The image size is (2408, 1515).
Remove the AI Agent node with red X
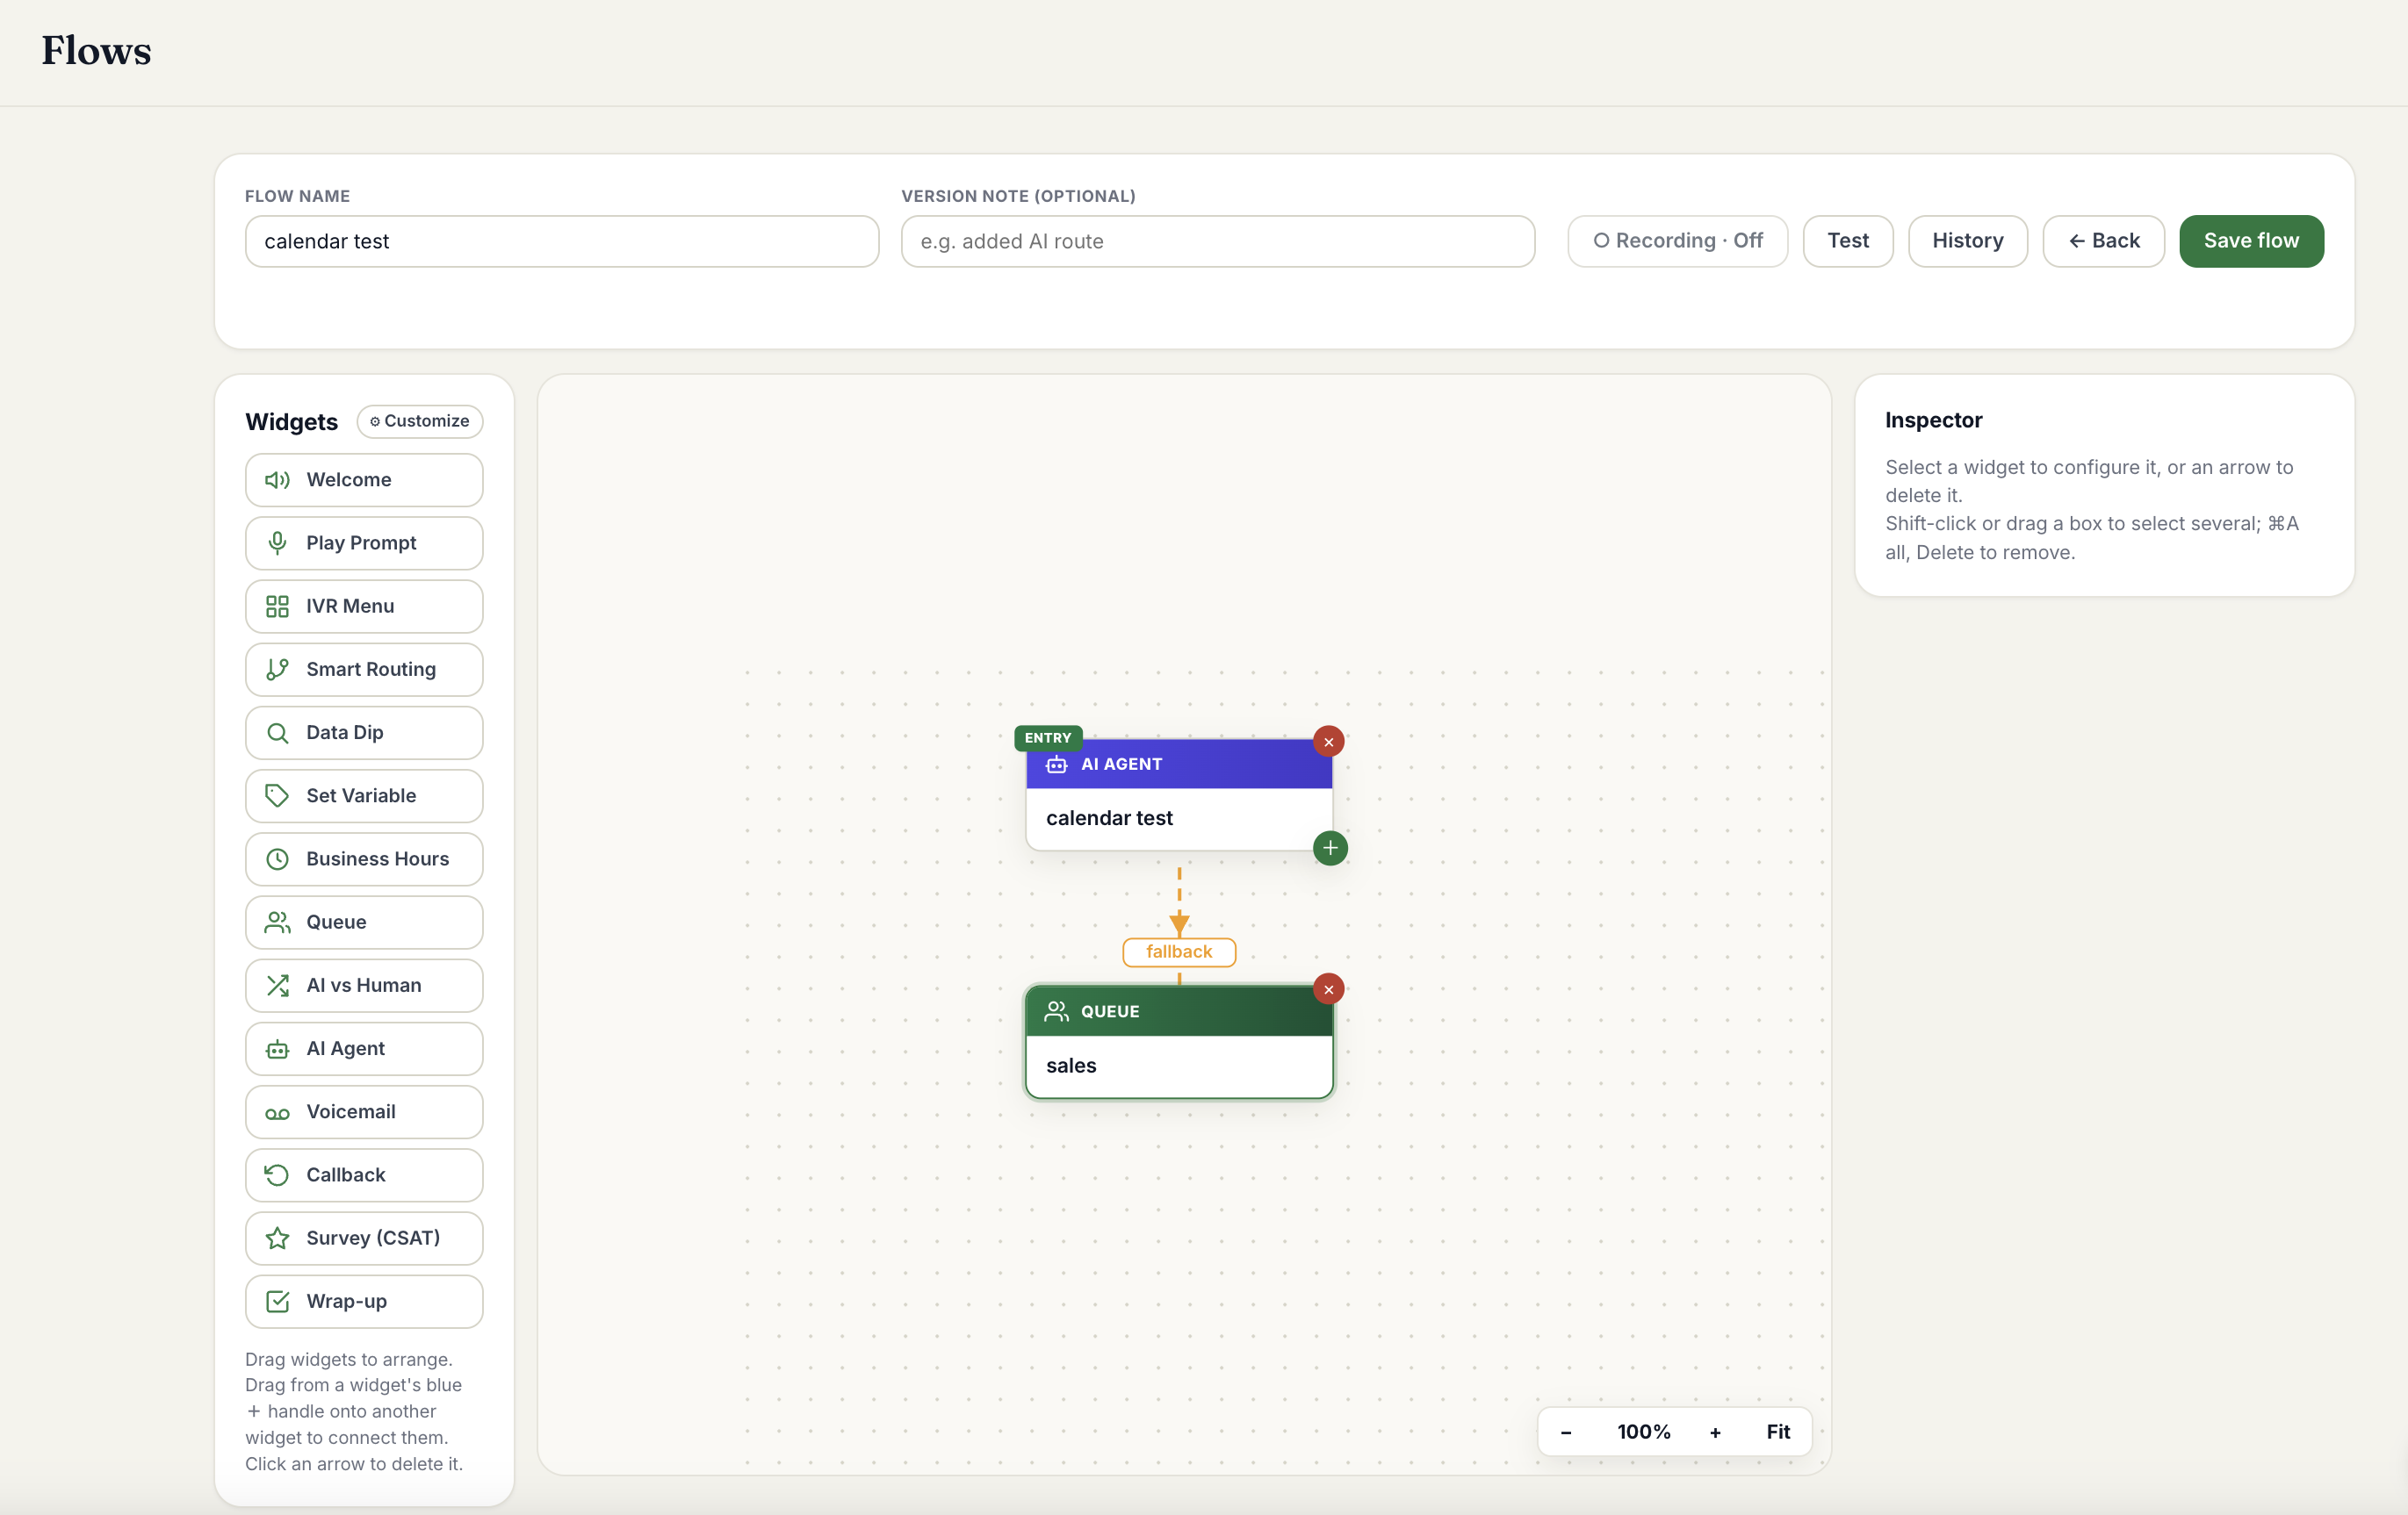point(1328,742)
